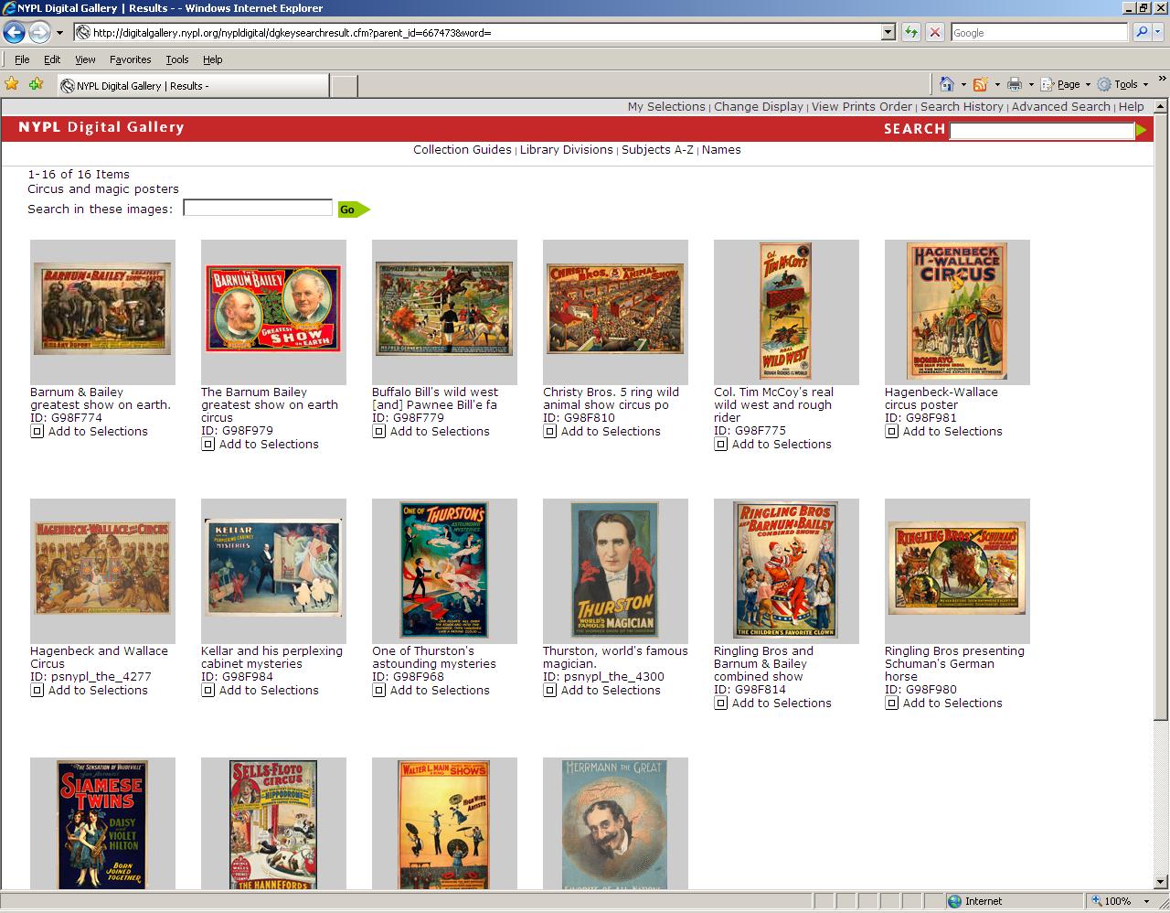Click the browser Back arrow button
Screen dimensions: 1170x913
(14, 33)
